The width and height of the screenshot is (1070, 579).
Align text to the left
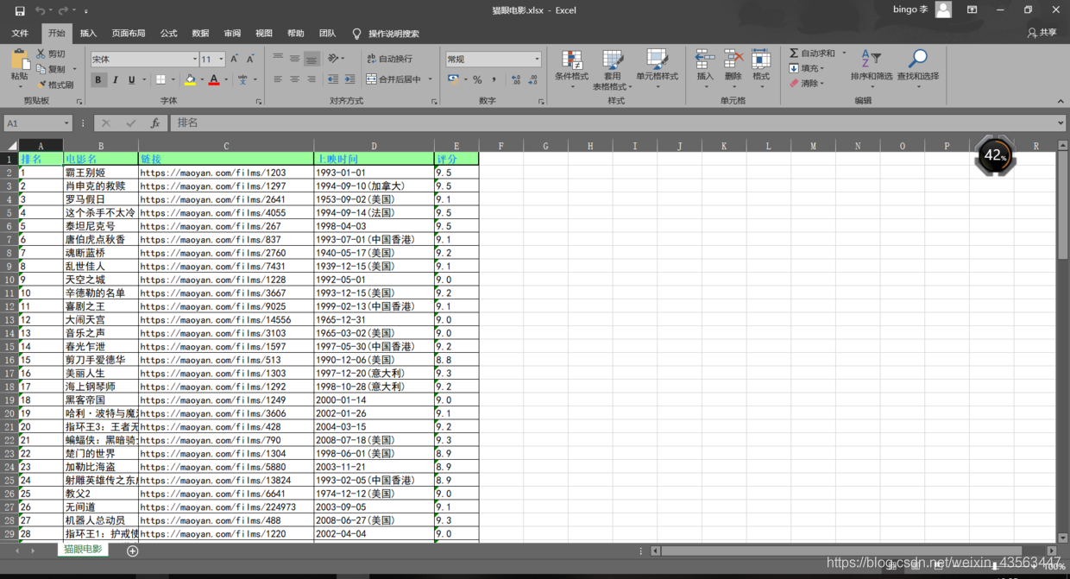click(278, 79)
